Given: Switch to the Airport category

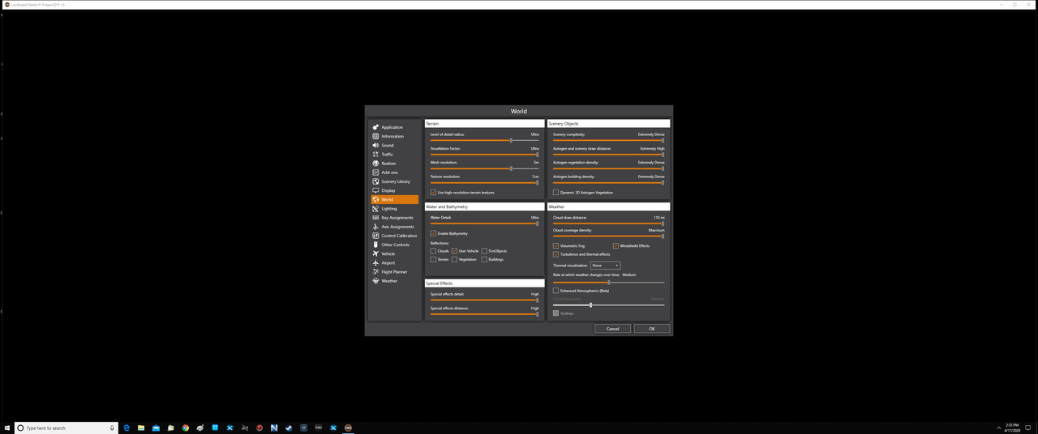Looking at the screenshot, I should 395,263.
